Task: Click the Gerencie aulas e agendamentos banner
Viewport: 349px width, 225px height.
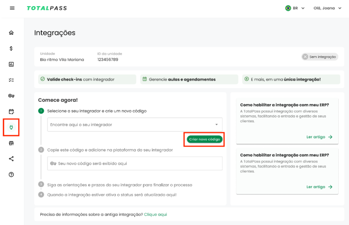Action: 189,79
